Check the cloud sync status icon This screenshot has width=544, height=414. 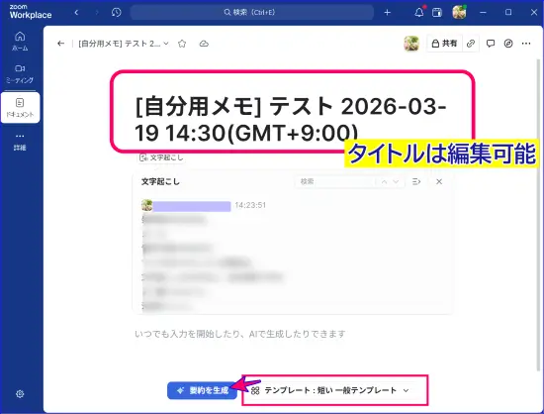pyautogui.click(x=204, y=44)
